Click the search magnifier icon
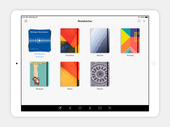This screenshot has width=170, height=127. [139, 21]
